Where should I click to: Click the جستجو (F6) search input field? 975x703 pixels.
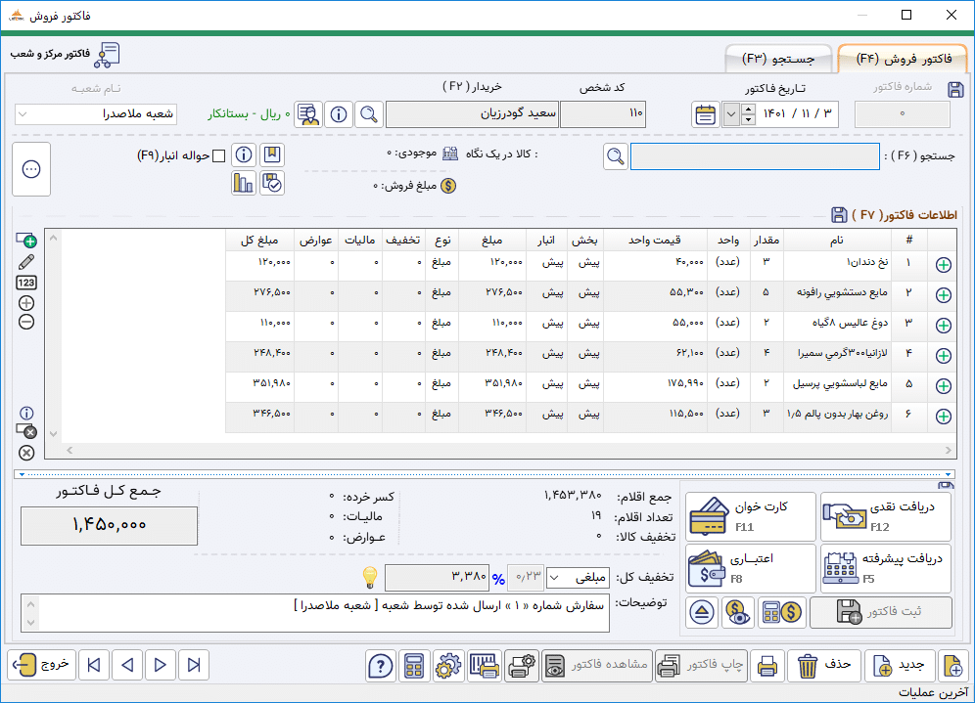[755, 156]
